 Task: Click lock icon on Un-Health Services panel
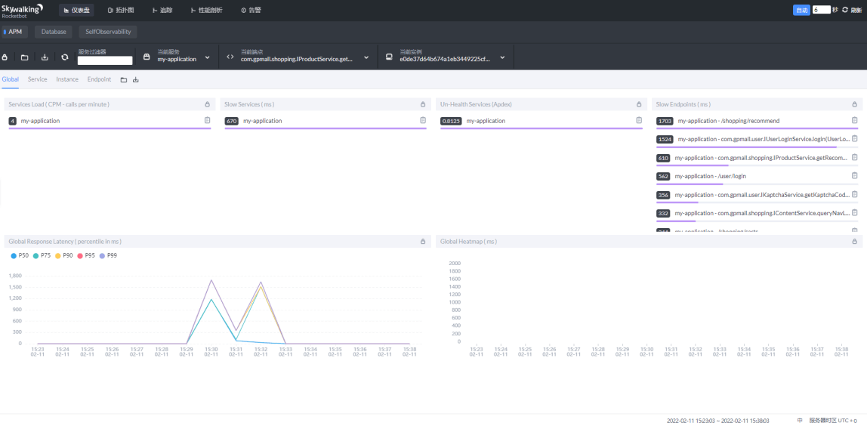(x=639, y=104)
